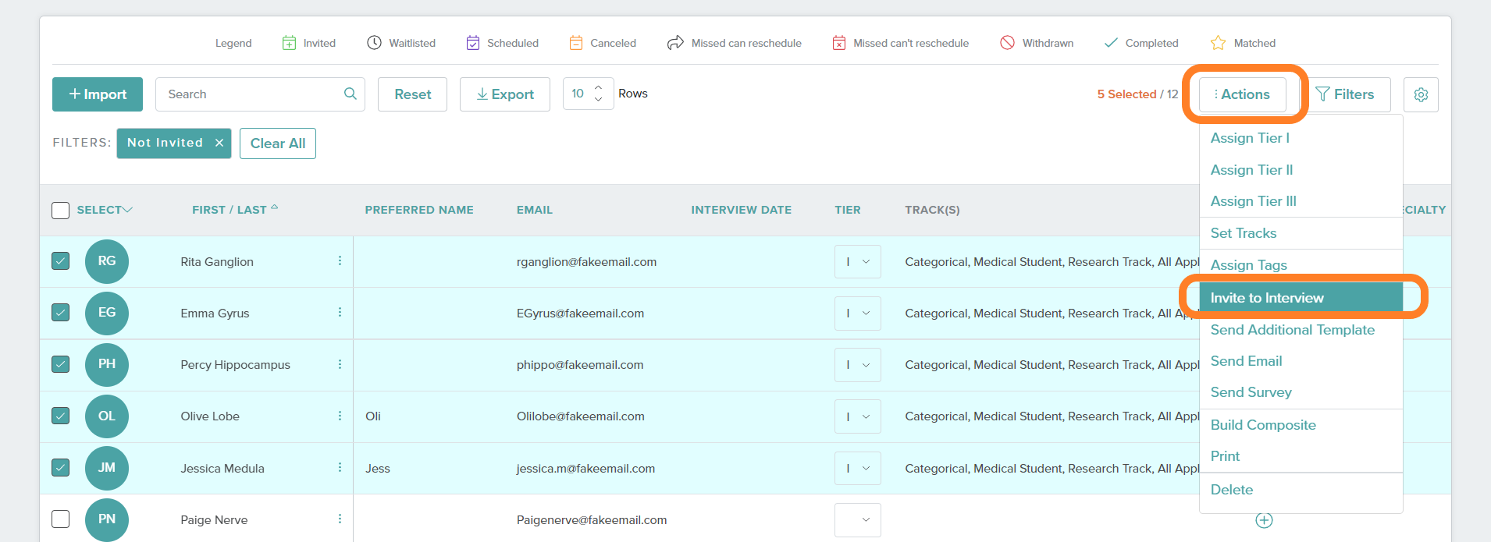Open tier dropdown for Rita Ganglion
The height and width of the screenshot is (542, 1491).
tap(858, 262)
